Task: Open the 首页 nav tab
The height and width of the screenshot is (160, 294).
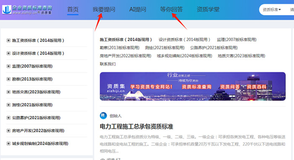Action: (73, 9)
